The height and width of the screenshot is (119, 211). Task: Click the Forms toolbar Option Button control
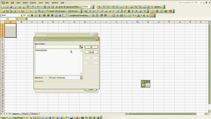click(113, 11)
